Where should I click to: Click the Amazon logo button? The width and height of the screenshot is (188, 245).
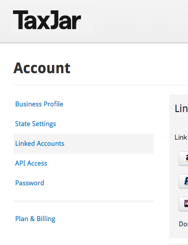click(x=183, y=158)
